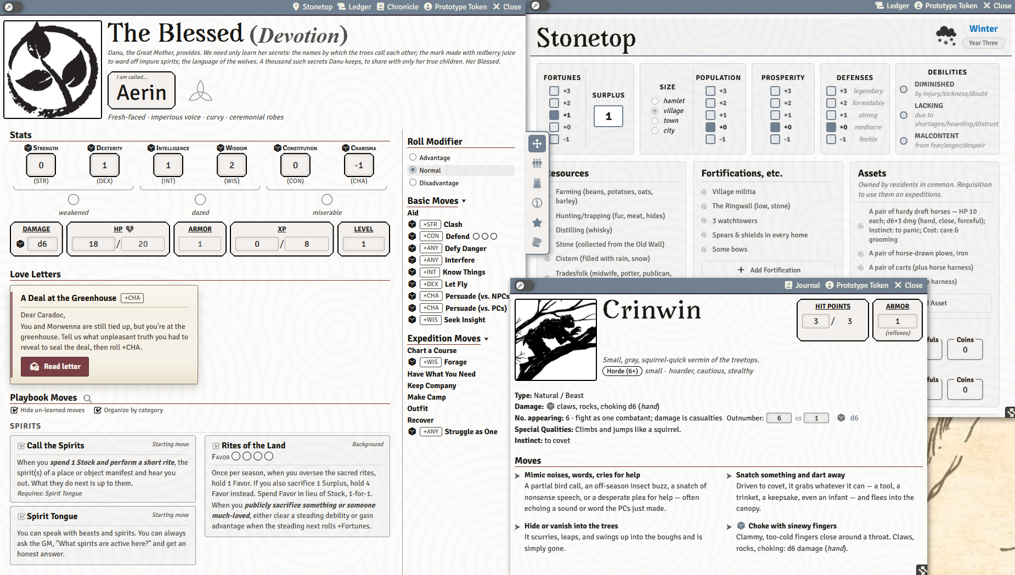The image size is (1015, 575).
Task: Click the Winter season link
Action: coord(983,29)
